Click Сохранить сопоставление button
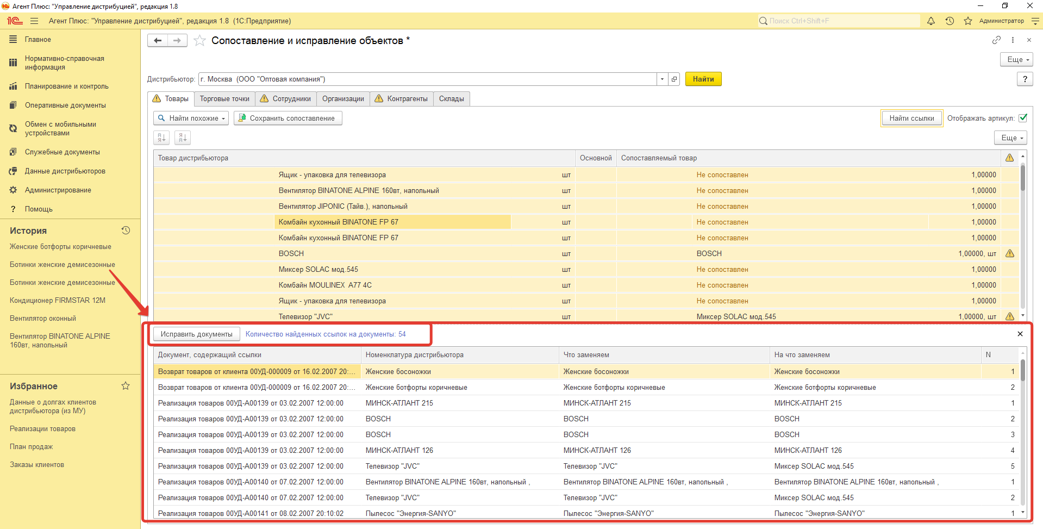Image resolution: width=1043 pixels, height=529 pixels. click(x=288, y=119)
